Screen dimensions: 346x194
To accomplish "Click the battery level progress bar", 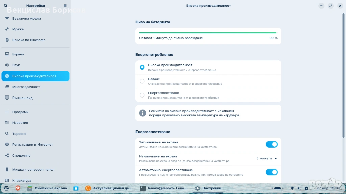I will click(x=208, y=33).
